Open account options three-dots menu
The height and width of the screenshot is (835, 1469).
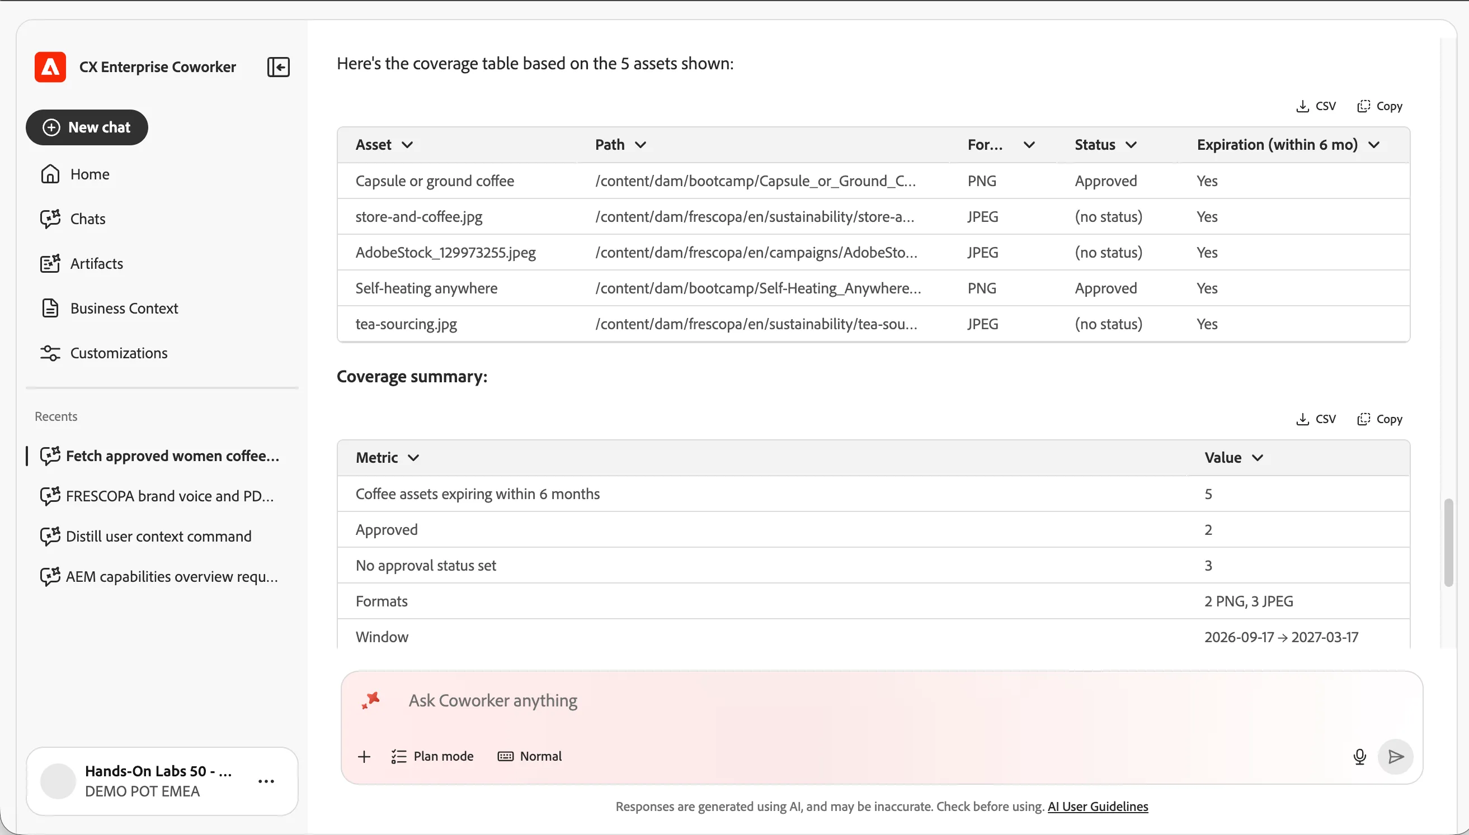pyautogui.click(x=266, y=781)
